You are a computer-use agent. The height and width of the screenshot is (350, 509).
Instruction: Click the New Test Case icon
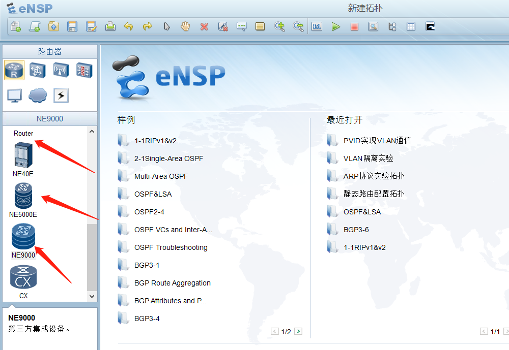(x=35, y=26)
